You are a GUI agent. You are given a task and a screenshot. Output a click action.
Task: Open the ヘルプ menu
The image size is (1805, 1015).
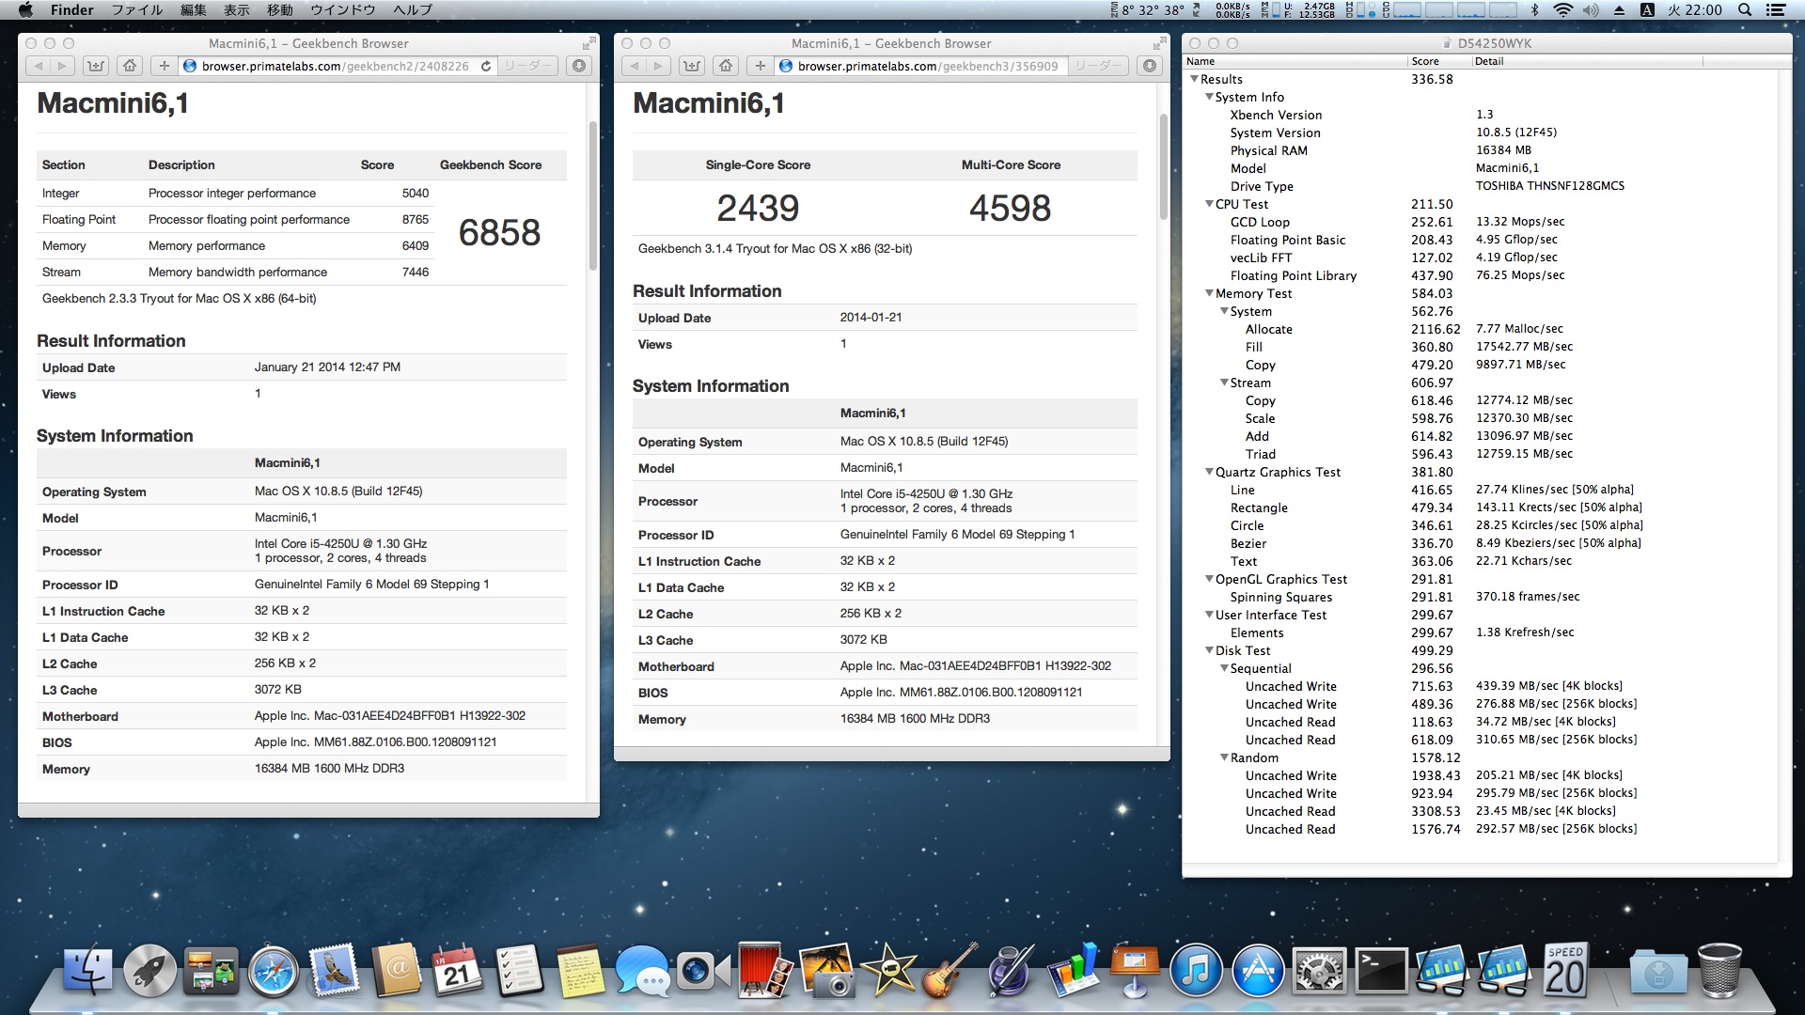click(413, 10)
